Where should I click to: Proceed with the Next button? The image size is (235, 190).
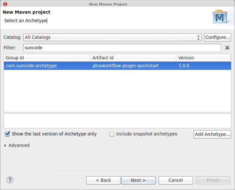[138, 180]
